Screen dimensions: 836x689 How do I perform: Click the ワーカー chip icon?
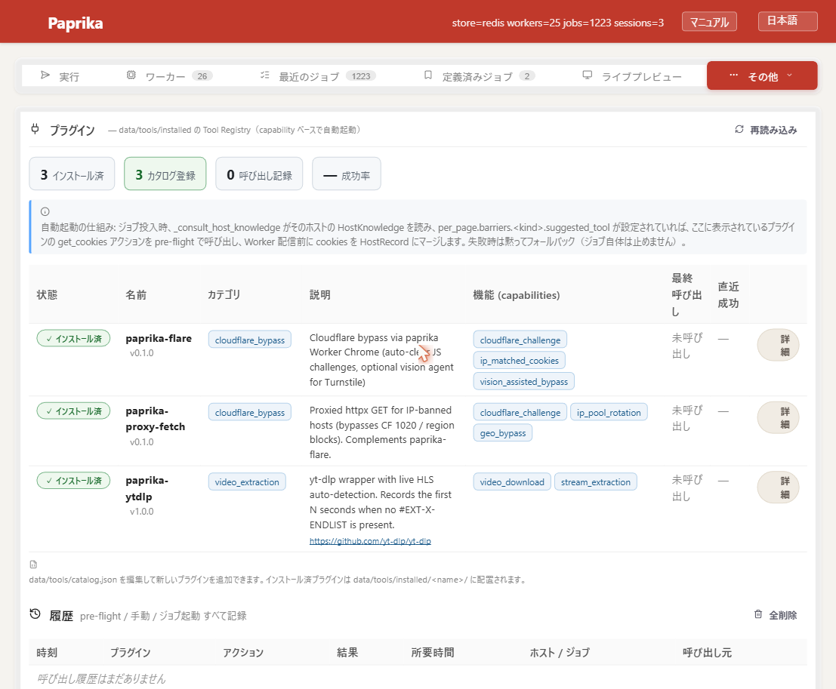click(x=131, y=75)
